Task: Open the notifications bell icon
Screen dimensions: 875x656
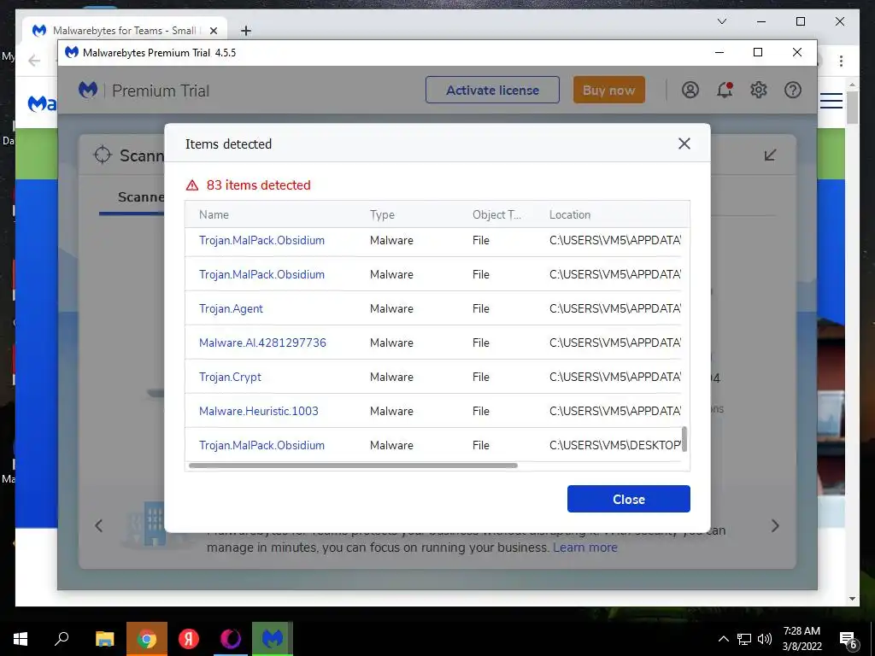Action: point(725,90)
